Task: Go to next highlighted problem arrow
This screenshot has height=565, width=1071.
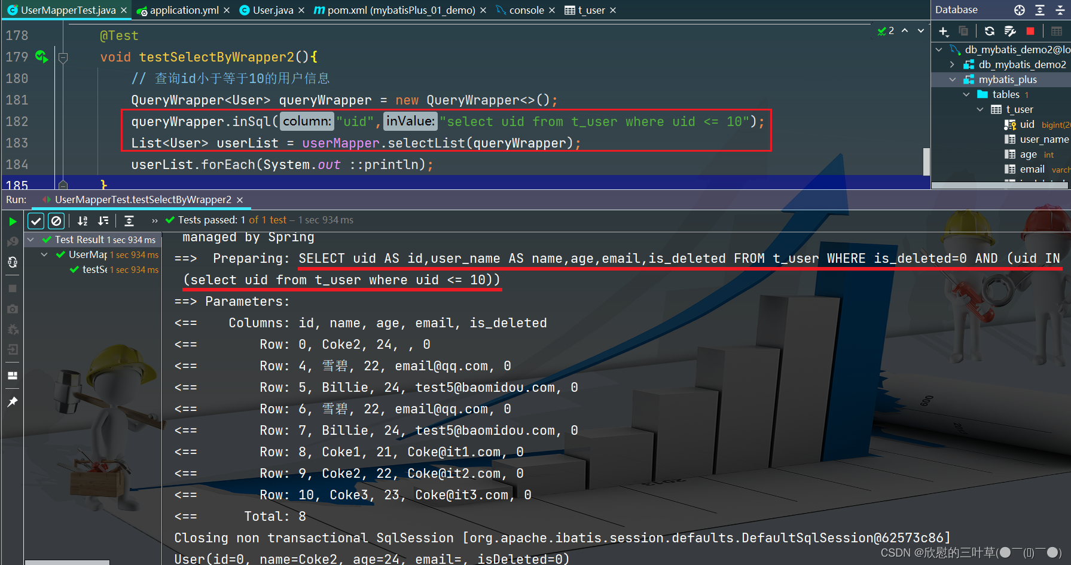Action: click(x=921, y=30)
